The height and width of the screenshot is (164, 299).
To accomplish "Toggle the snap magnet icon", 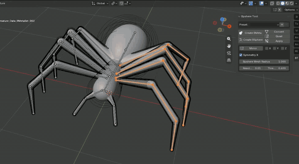I will click(121, 3).
